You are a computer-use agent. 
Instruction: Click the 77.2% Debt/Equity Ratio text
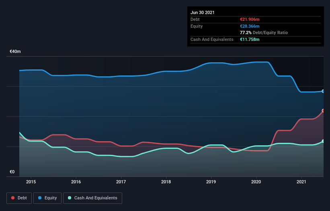click(x=264, y=32)
